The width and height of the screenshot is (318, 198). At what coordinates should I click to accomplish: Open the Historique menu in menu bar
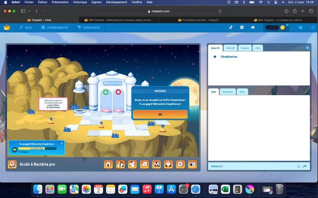pos(80,2)
